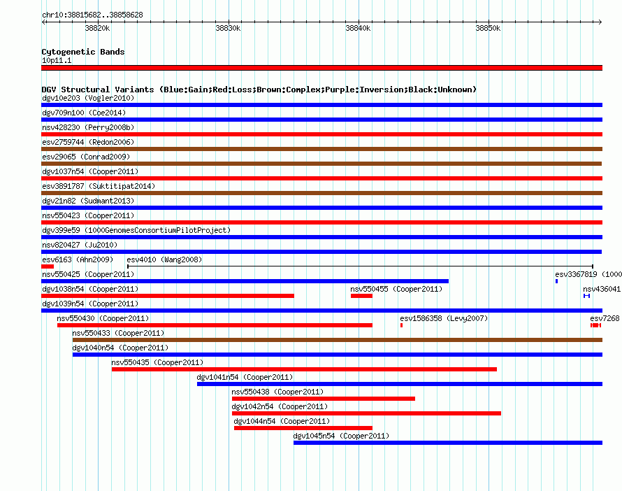The width and height of the screenshot is (622, 491).
Task: Click the 38820k ruler label
Action: point(97,28)
